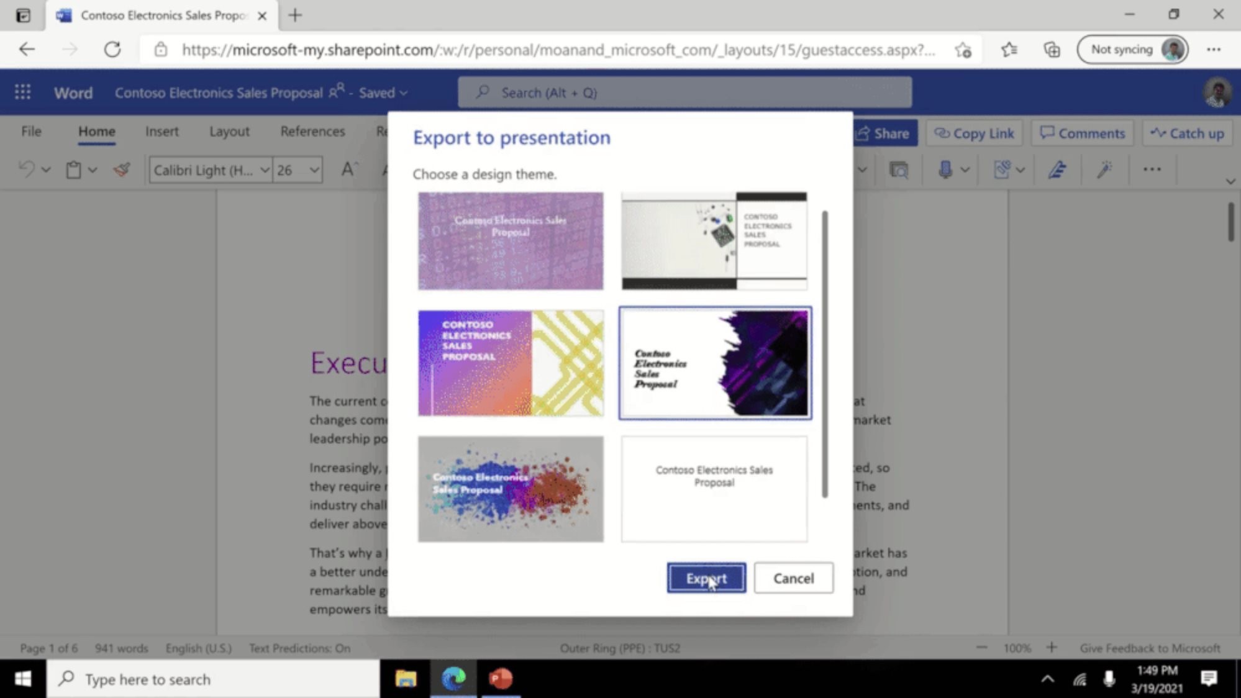Click the browser refresh icon
1241x698 pixels.
pos(112,50)
